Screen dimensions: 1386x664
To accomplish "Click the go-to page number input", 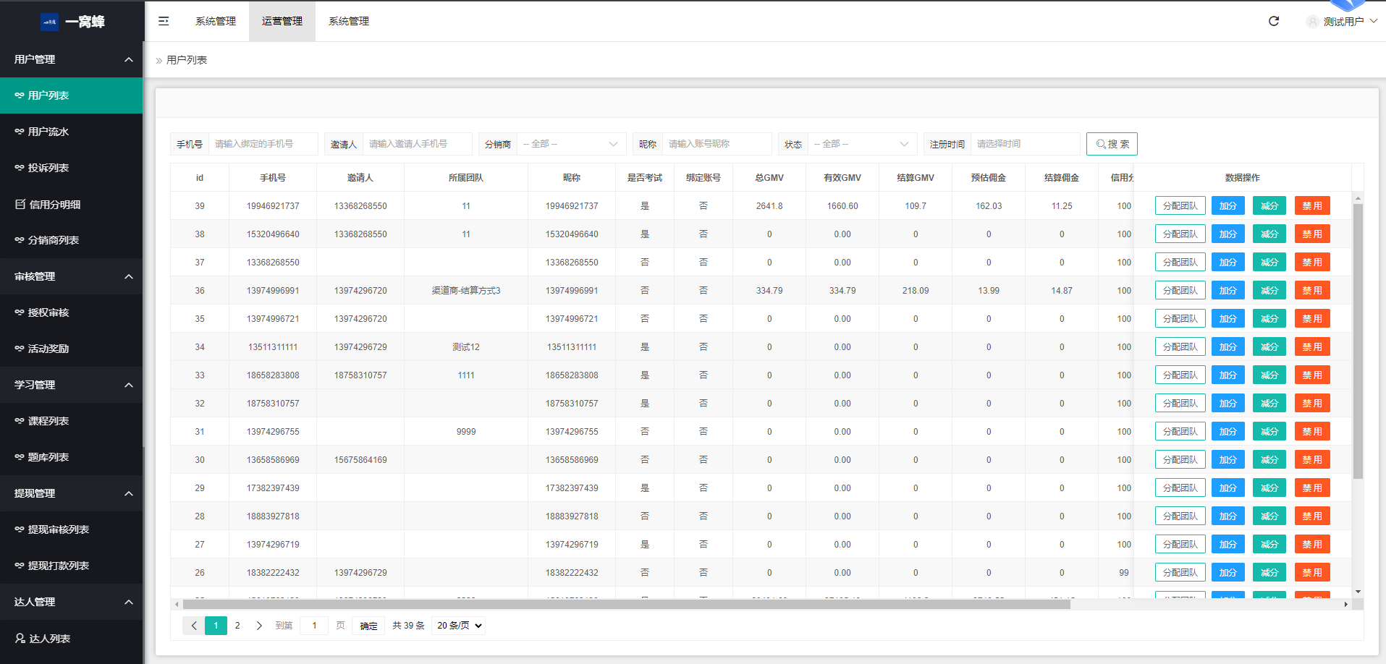I will pyautogui.click(x=314, y=626).
